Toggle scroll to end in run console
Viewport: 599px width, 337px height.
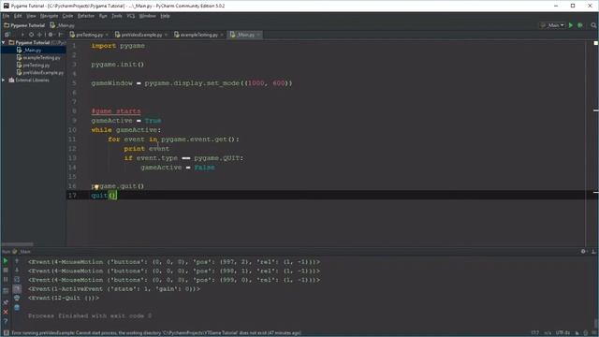click(x=17, y=289)
